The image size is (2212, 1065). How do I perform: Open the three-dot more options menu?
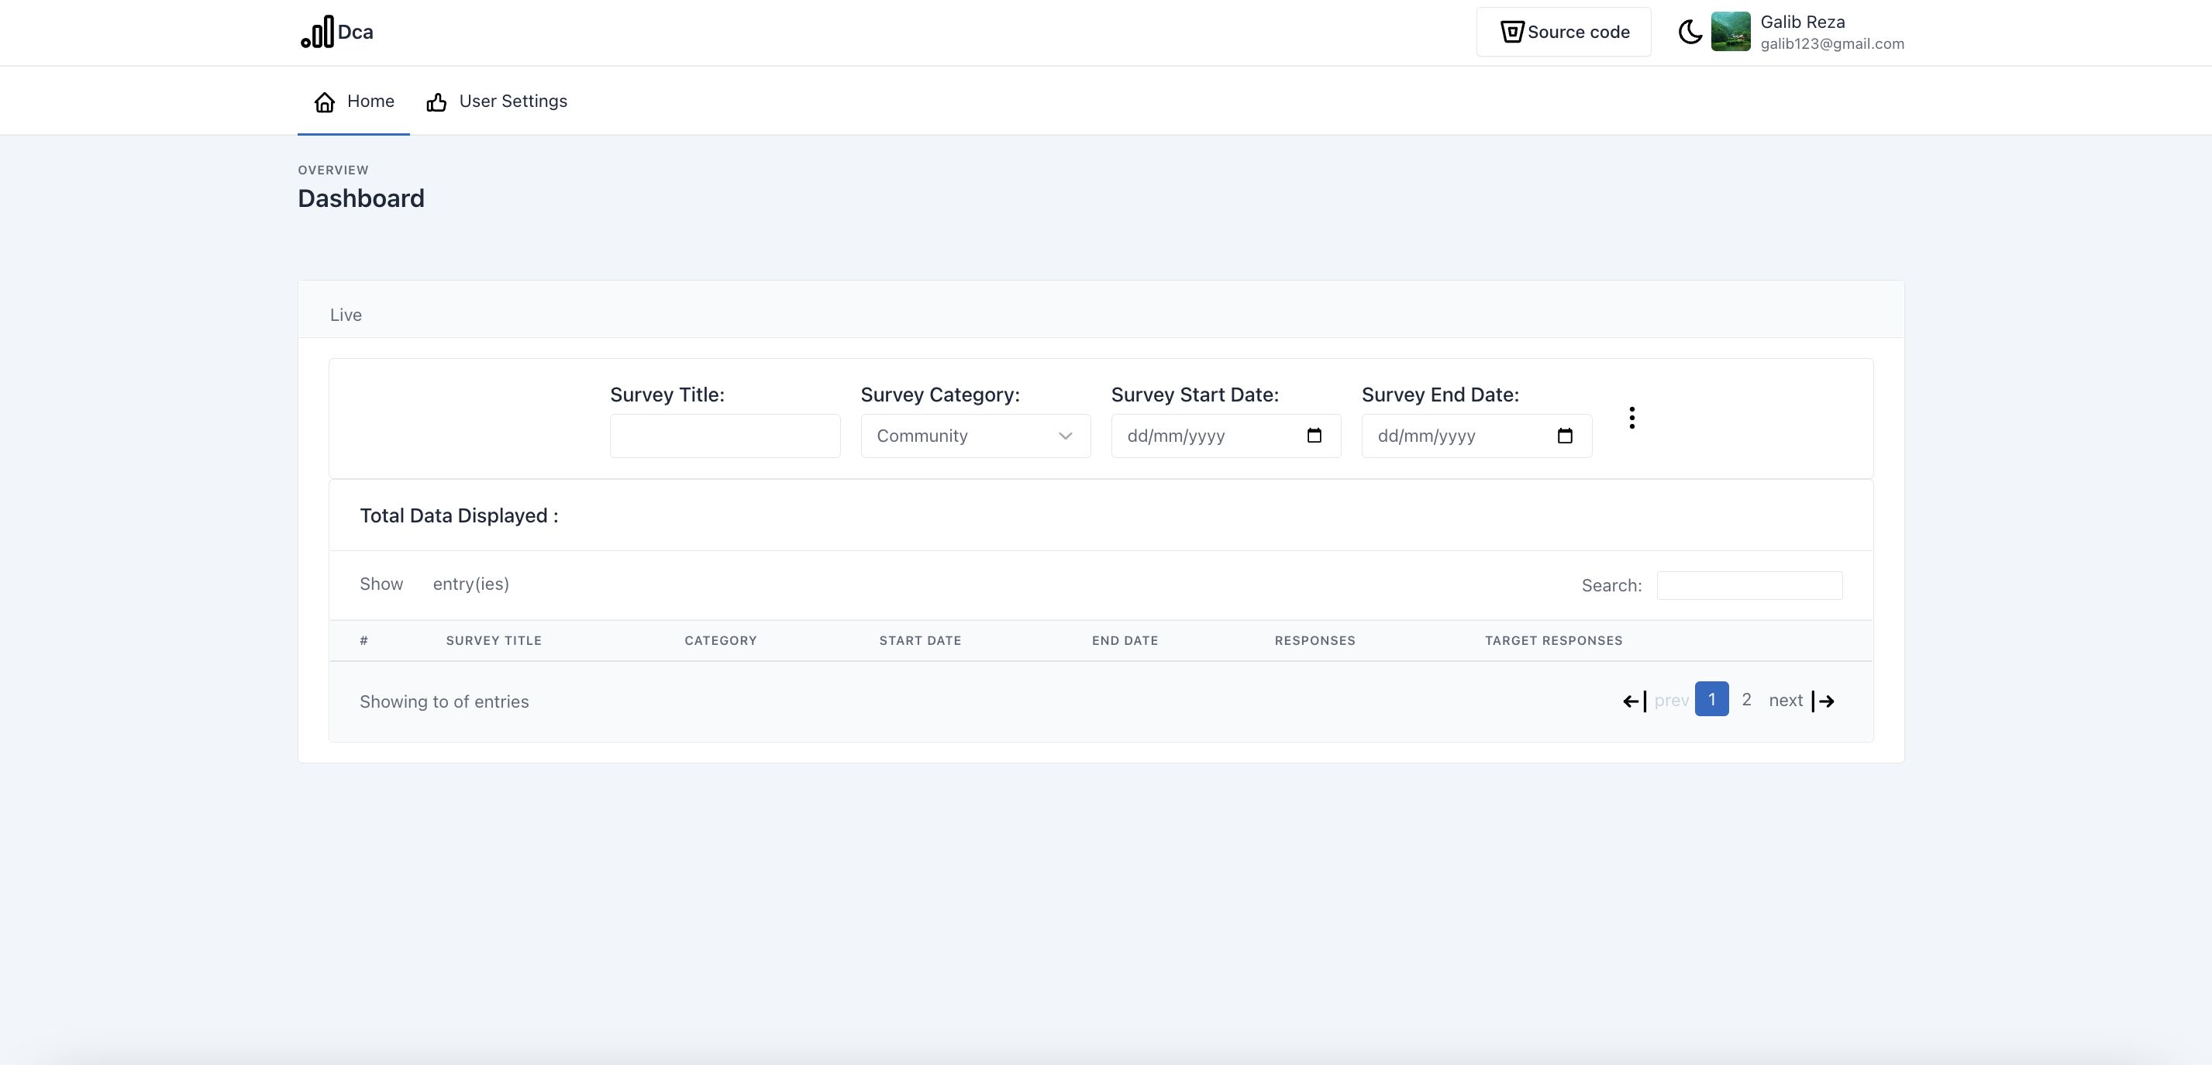[x=1631, y=419]
